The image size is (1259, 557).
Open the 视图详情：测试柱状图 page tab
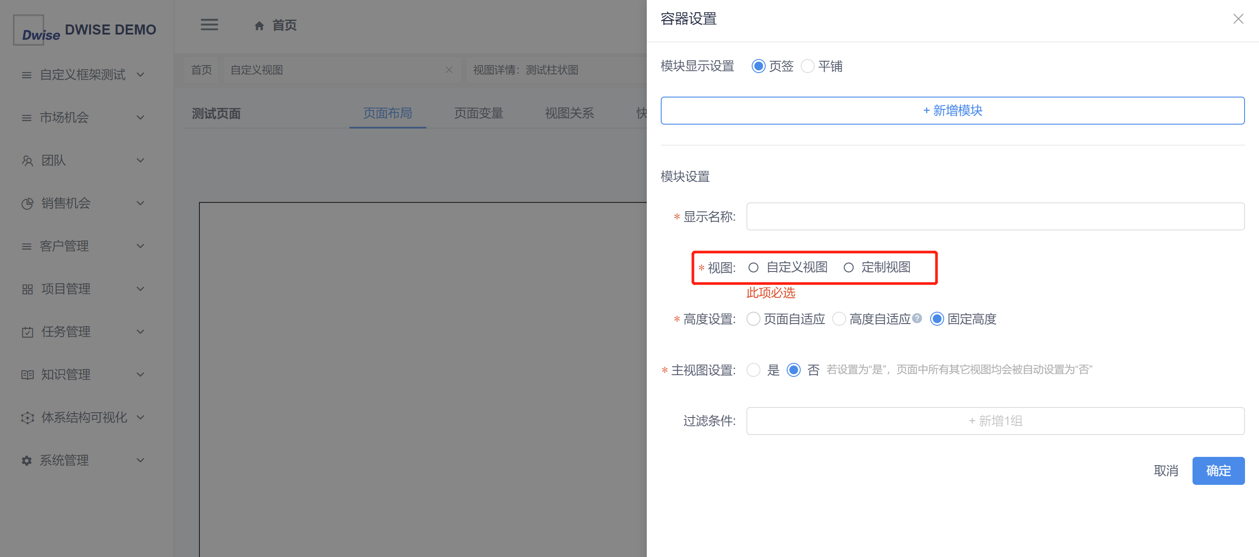click(x=556, y=70)
